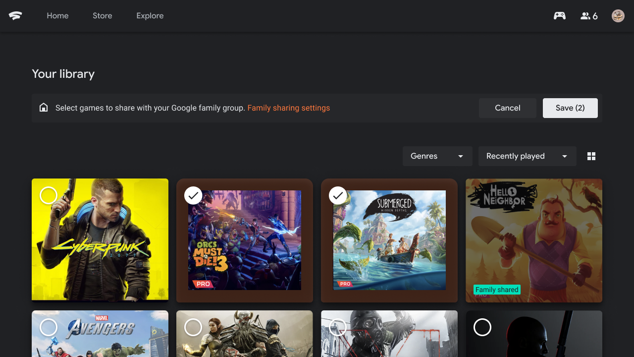Select the Hitman game selection circle
The image size is (634, 357).
point(482,327)
